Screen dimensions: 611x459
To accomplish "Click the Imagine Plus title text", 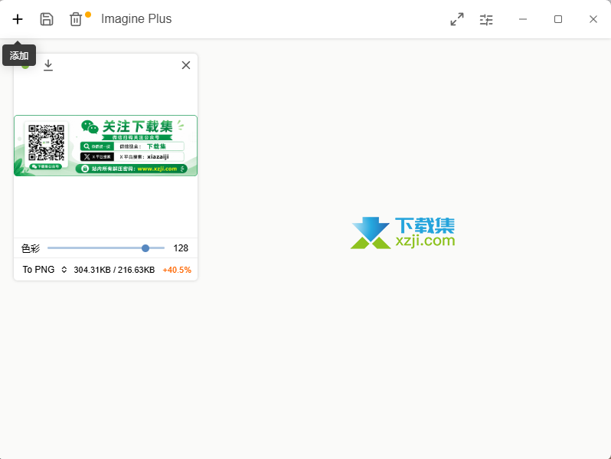I will point(136,18).
